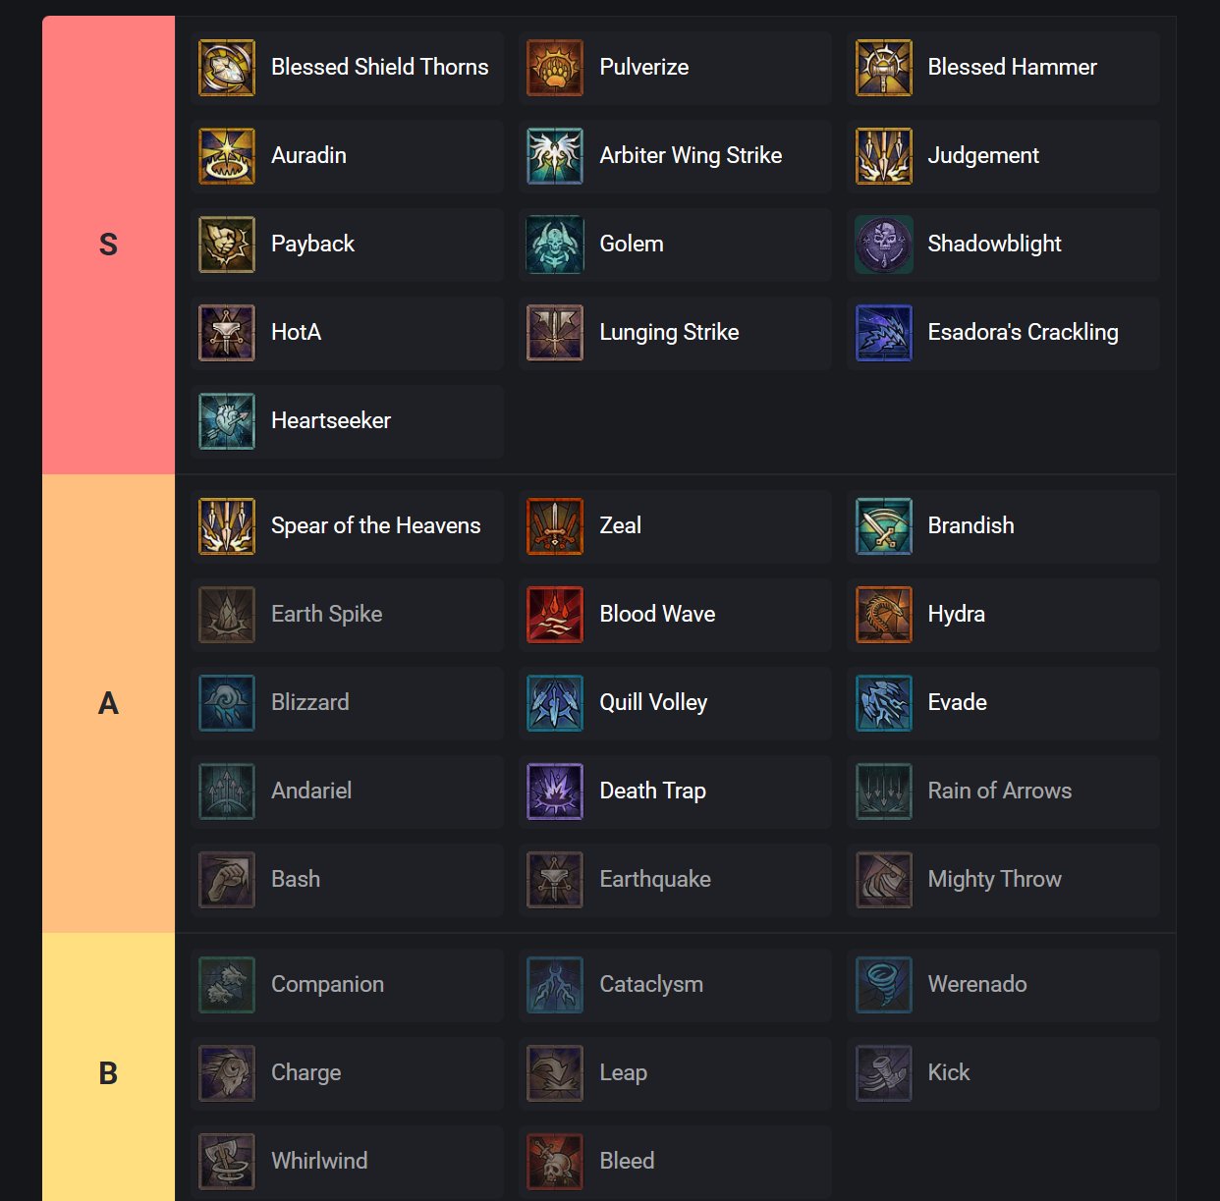Click the Blood Wave icon
Viewport: 1220px width, 1201px height.
555,615
